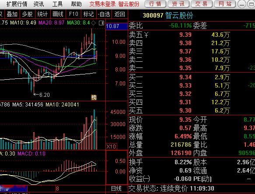Click the ¥ icon next to 卖五

coord(147,35)
